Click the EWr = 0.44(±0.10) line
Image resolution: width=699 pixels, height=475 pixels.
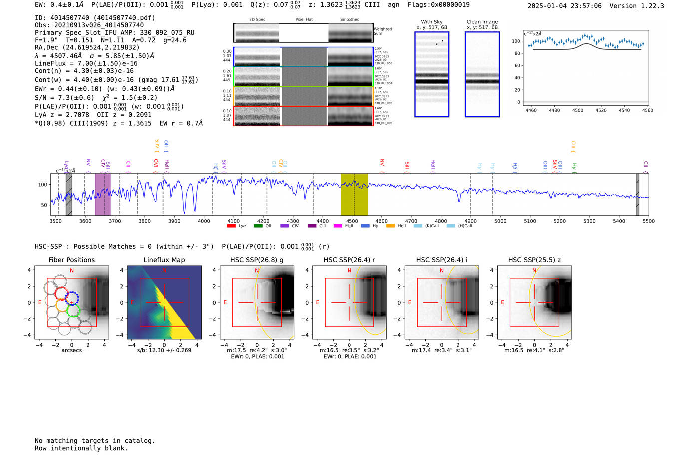click(x=105, y=89)
